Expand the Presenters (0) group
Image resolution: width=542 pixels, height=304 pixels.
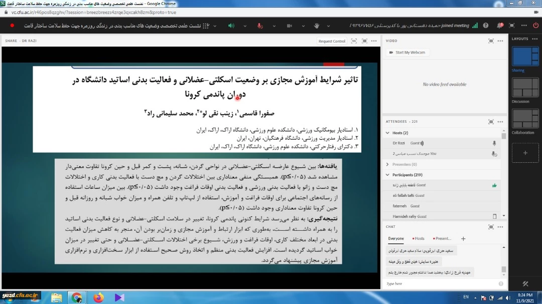(x=387, y=164)
